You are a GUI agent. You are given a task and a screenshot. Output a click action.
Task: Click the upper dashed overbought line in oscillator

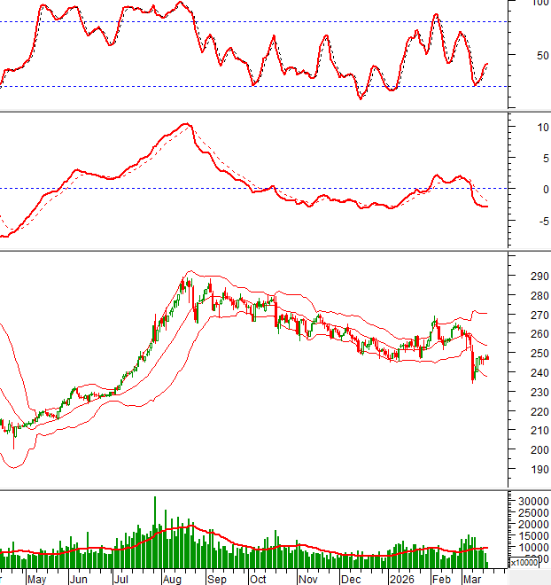coord(266,21)
